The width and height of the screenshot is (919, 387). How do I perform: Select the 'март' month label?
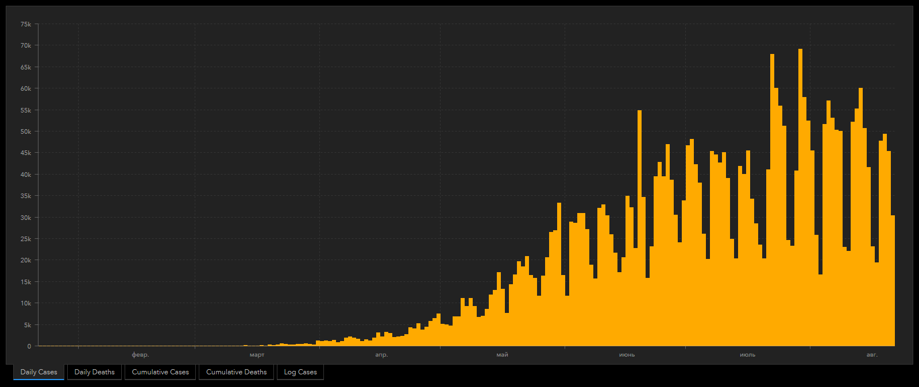(257, 355)
